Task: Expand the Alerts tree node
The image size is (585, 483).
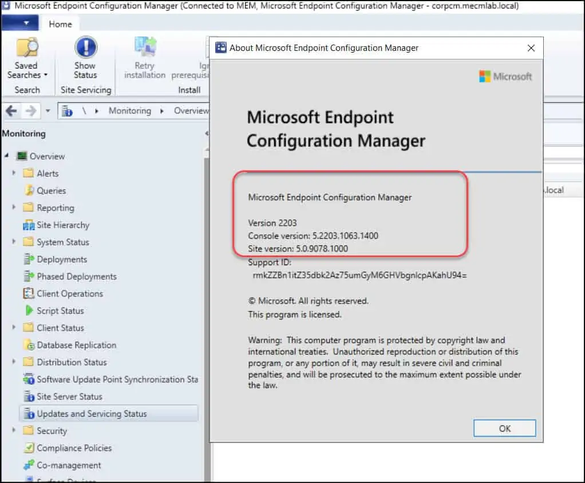Action: (x=14, y=173)
